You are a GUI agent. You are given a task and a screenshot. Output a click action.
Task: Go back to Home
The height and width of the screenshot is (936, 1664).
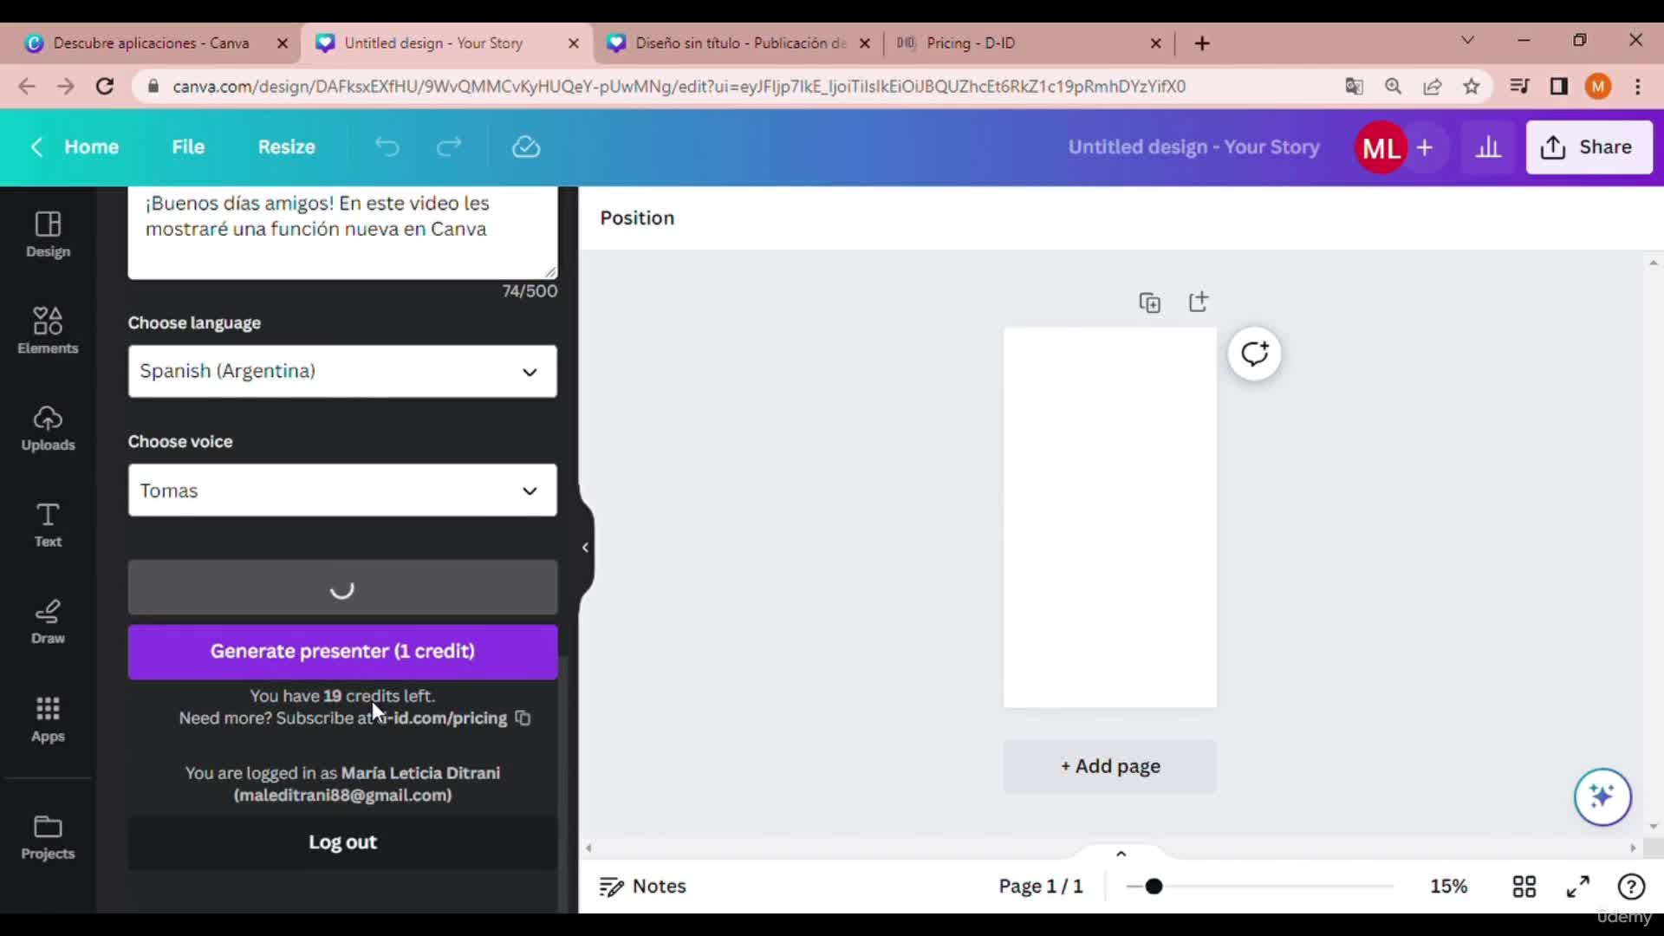click(x=75, y=147)
